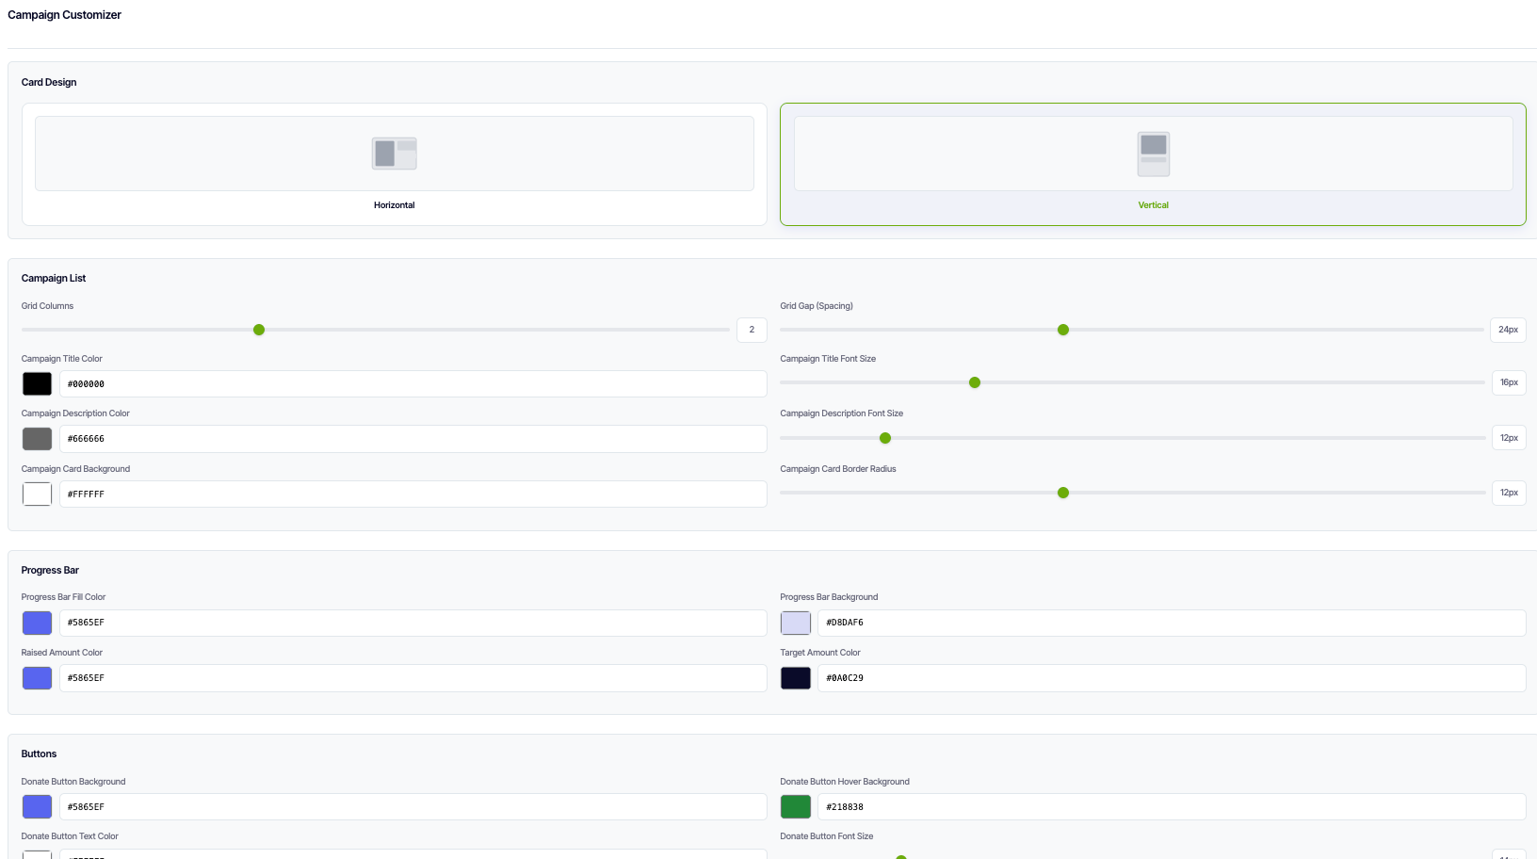Edit the Campaign Title Color hex value
The width and height of the screenshot is (1537, 859).
tap(413, 383)
